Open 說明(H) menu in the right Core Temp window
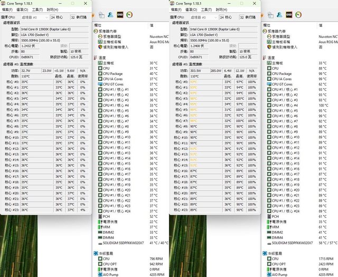 [221, 9]
